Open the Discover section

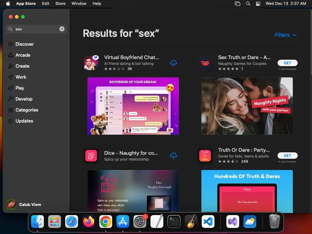24,44
